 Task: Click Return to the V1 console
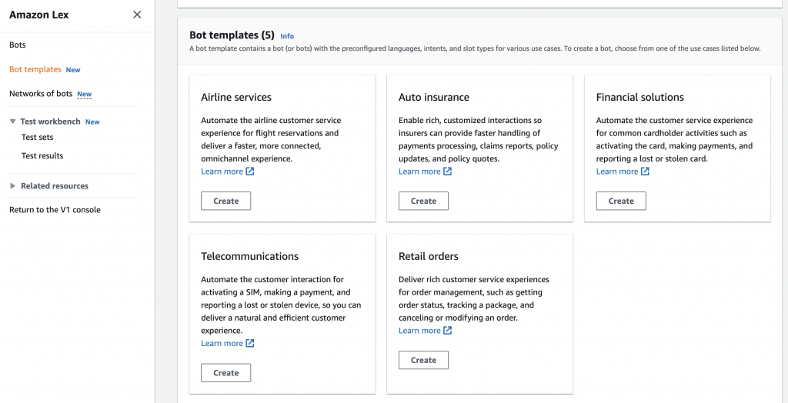pos(55,210)
